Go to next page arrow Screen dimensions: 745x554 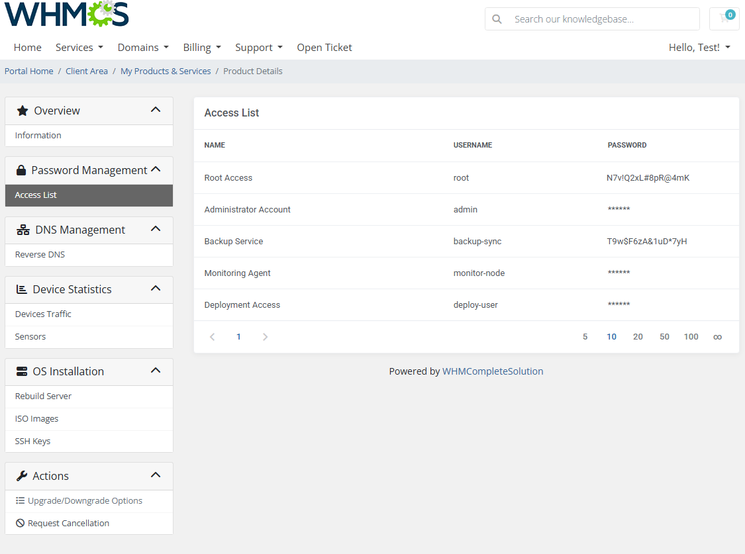[265, 337]
